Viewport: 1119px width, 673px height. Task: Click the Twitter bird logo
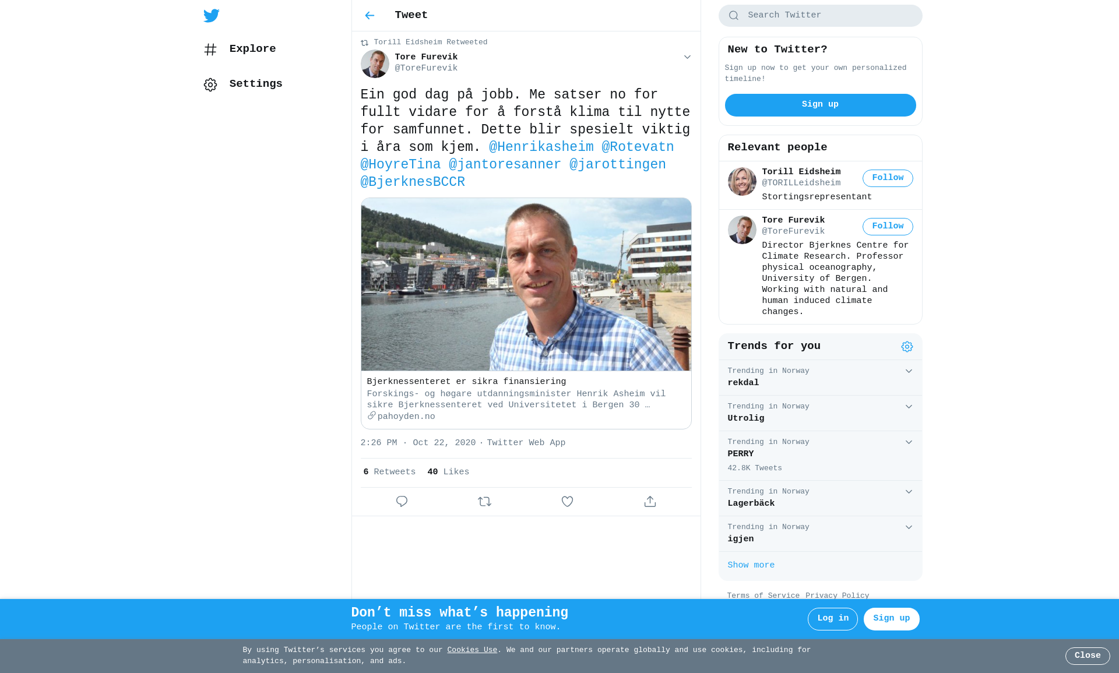click(x=211, y=16)
